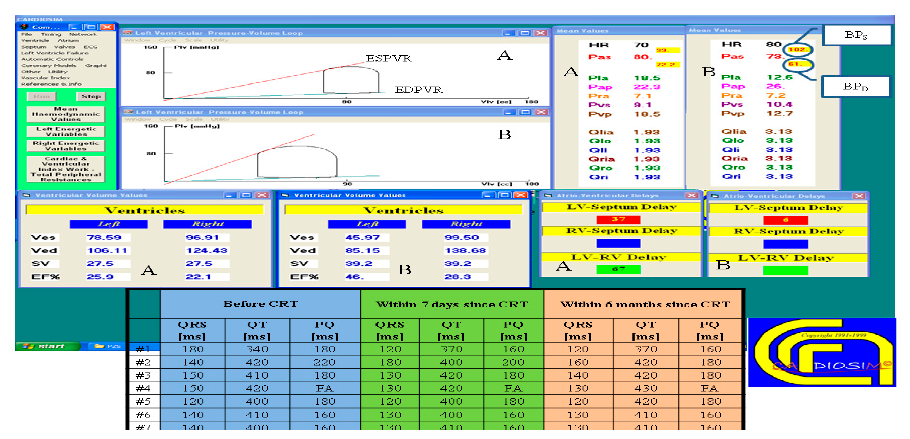This screenshot has height=439, width=910.
Task: Click the PV loop icon in the upper loop window
Action: (x=128, y=33)
